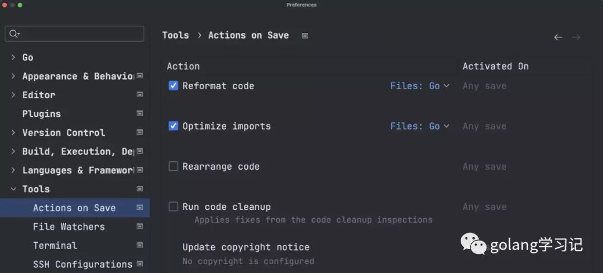Click the search magnifier icon in sidebar

pos(14,34)
